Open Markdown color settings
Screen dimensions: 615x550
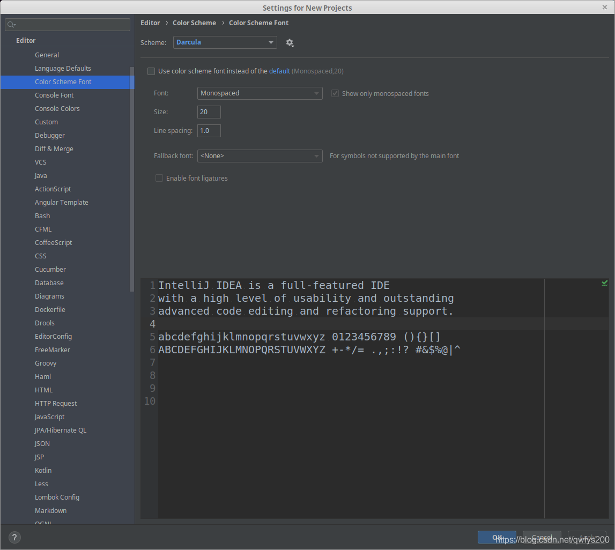[x=50, y=510]
